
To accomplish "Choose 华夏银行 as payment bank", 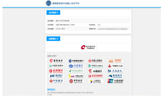I will tap(96, 71).
